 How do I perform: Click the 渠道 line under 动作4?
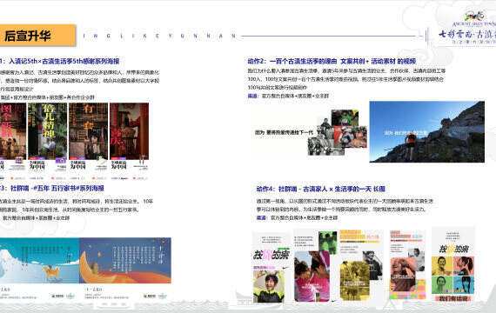pyautogui.click(x=297, y=217)
